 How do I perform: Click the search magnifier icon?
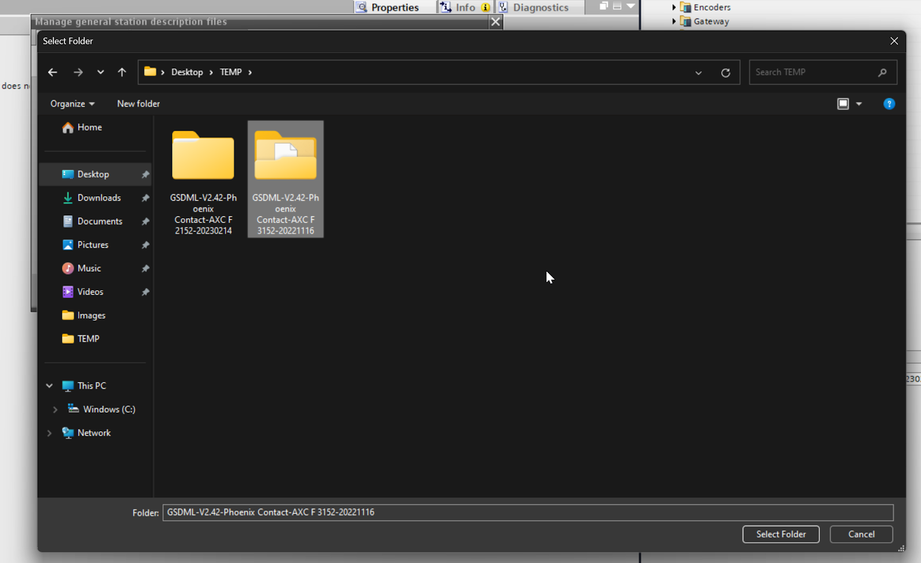[882, 72]
